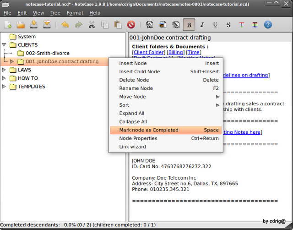Follow the Meeting Notes here link
Viewport: 293px width, 230px height.
click(x=242, y=132)
